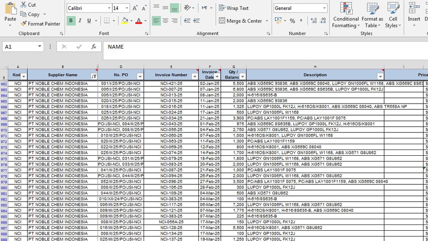Open font size dropdown showing 14
The width and height of the screenshot is (428, 241).
(127, 8)
